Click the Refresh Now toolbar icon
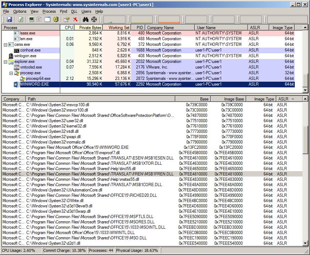This screenshot has height=255, width=310. 21,20
